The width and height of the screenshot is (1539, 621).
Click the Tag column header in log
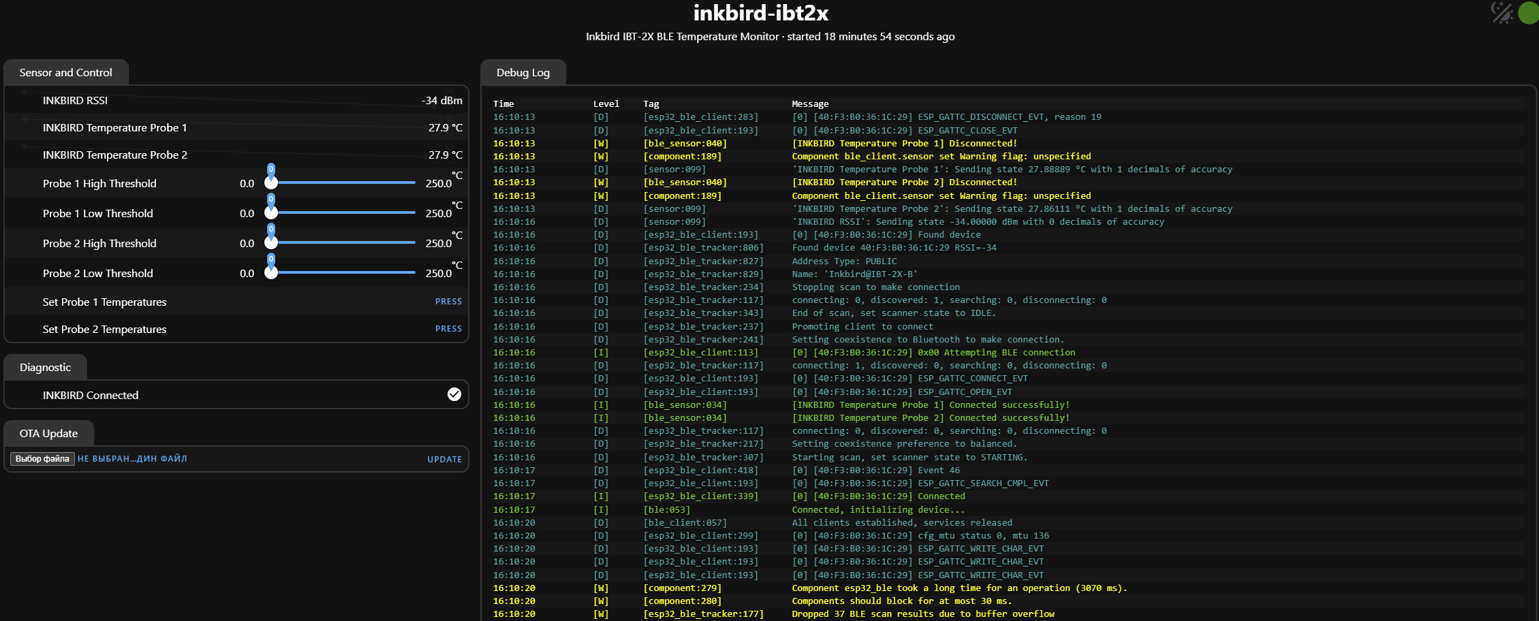[x=651, y=103]
